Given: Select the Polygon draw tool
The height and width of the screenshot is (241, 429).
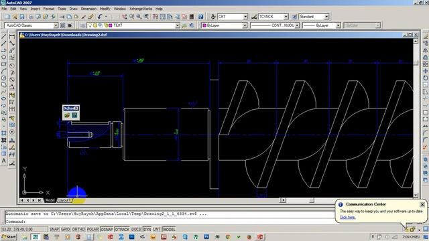Looking at the screenshot, I should (4, 58).
